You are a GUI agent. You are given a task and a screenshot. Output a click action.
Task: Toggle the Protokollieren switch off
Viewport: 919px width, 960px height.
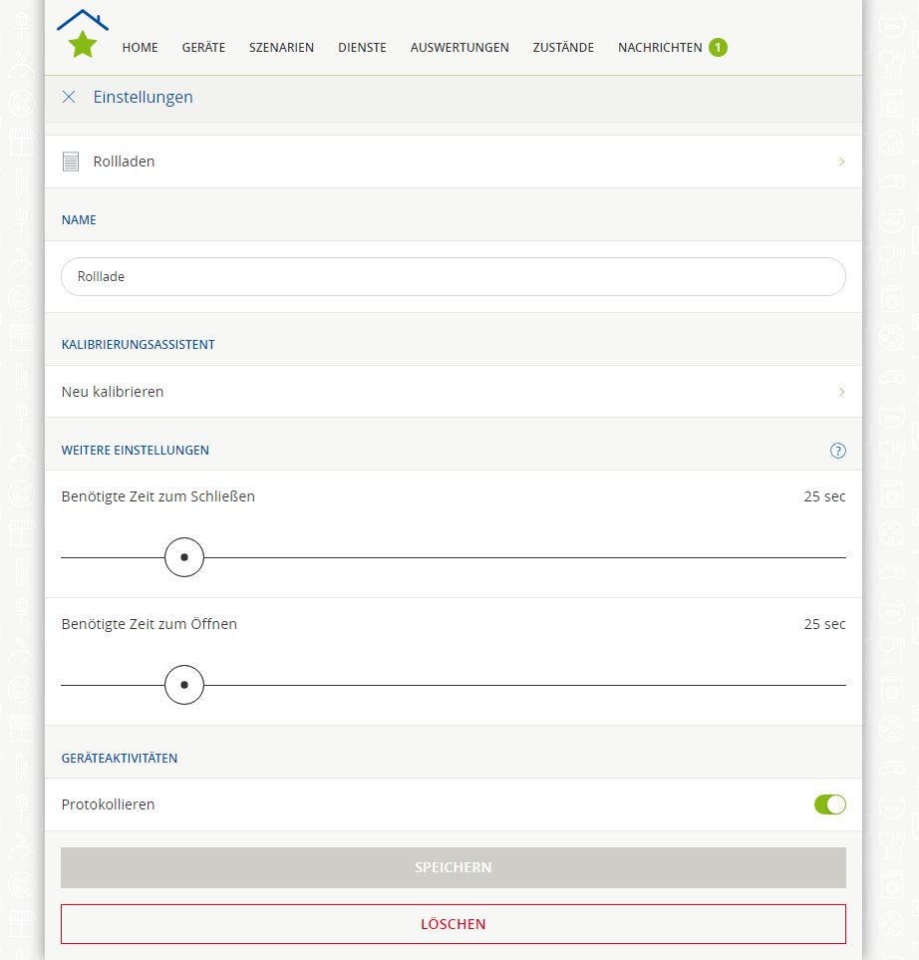click(x=829, y=804)
